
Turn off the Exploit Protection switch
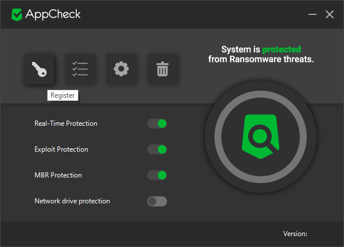157,149
